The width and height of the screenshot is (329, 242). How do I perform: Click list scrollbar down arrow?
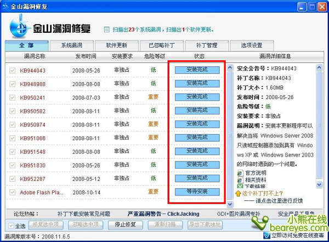point(230,204)
